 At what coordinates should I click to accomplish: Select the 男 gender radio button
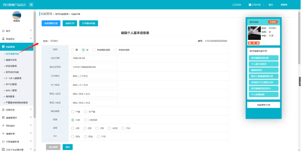[x=72, y=50]
